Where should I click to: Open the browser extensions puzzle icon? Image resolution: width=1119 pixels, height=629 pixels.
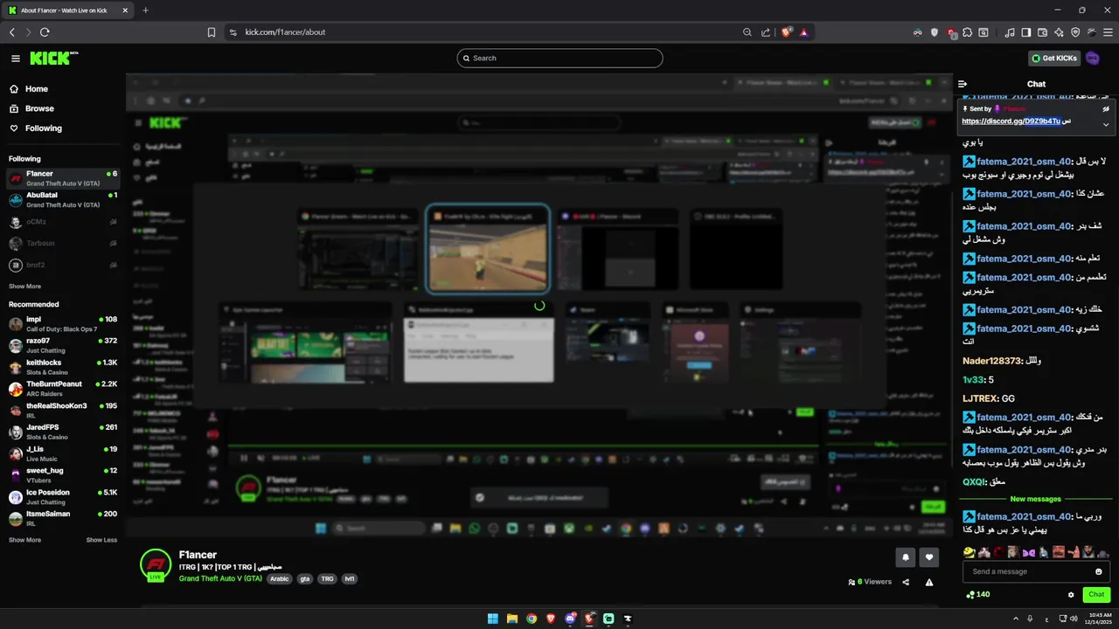(x=968, y=32)
